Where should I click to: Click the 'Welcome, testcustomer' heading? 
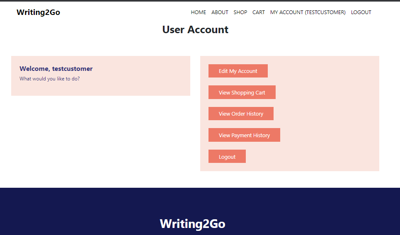(x=56, y=69)
